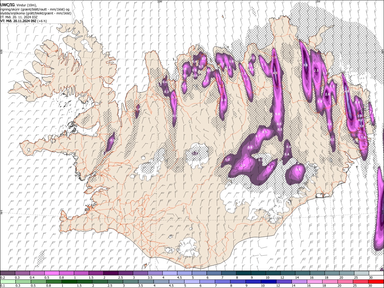Click the "4.8" snowfall value on the map

[x=346, y=91]
